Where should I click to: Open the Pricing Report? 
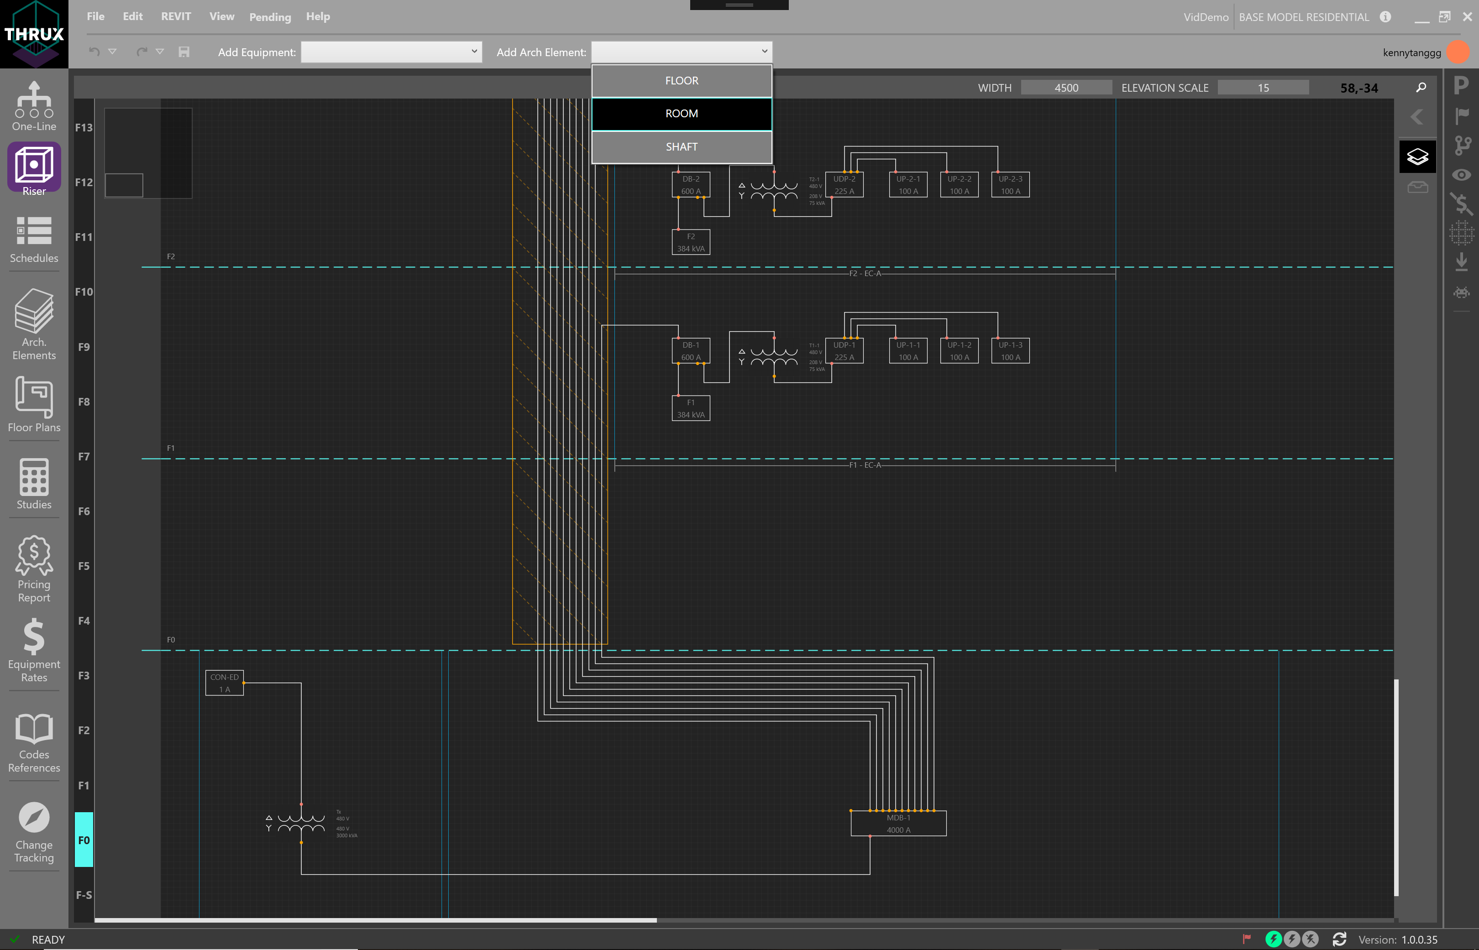pyautogui.click(x=34, y=568)
